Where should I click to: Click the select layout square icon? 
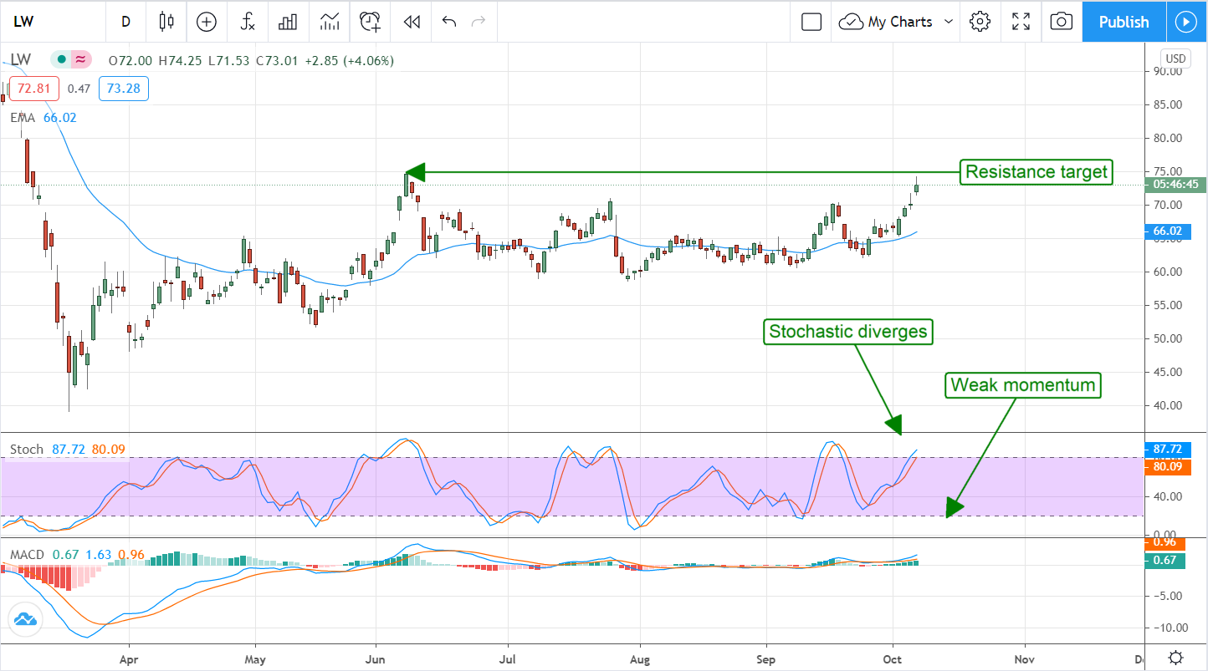tap(811, 22)
